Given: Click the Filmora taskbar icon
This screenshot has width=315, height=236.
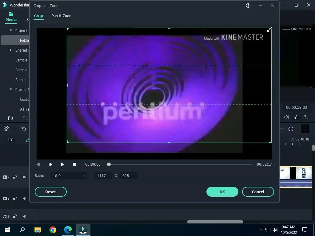Looking at the screenshot, I should [83, 230].
